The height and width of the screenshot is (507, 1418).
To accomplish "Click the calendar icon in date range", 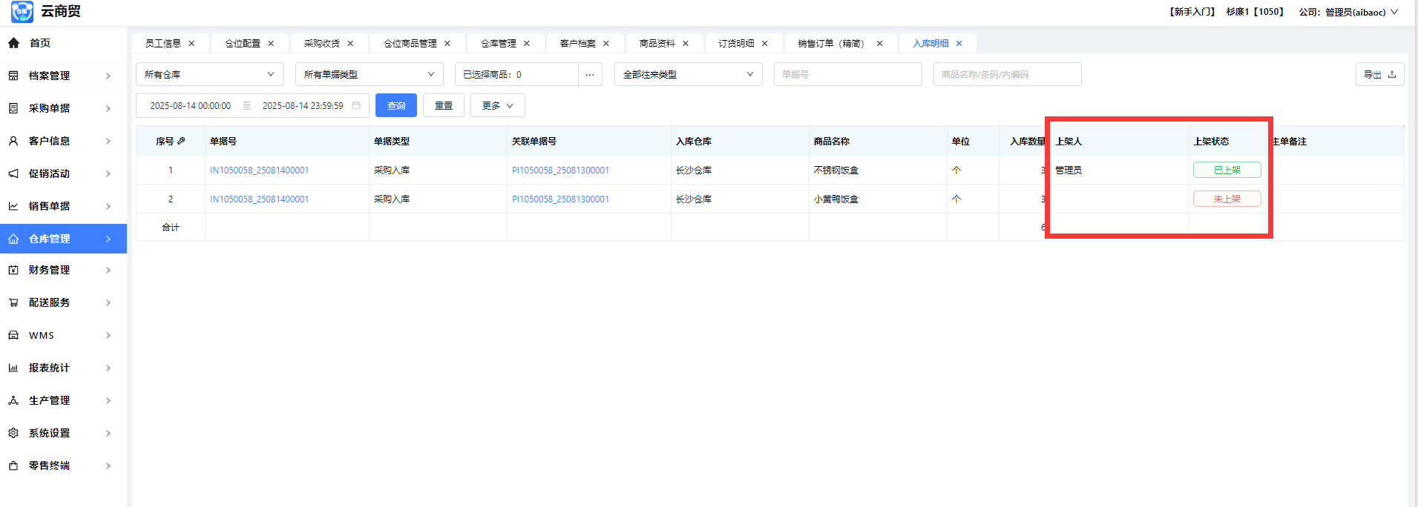I will click(356, 106).
